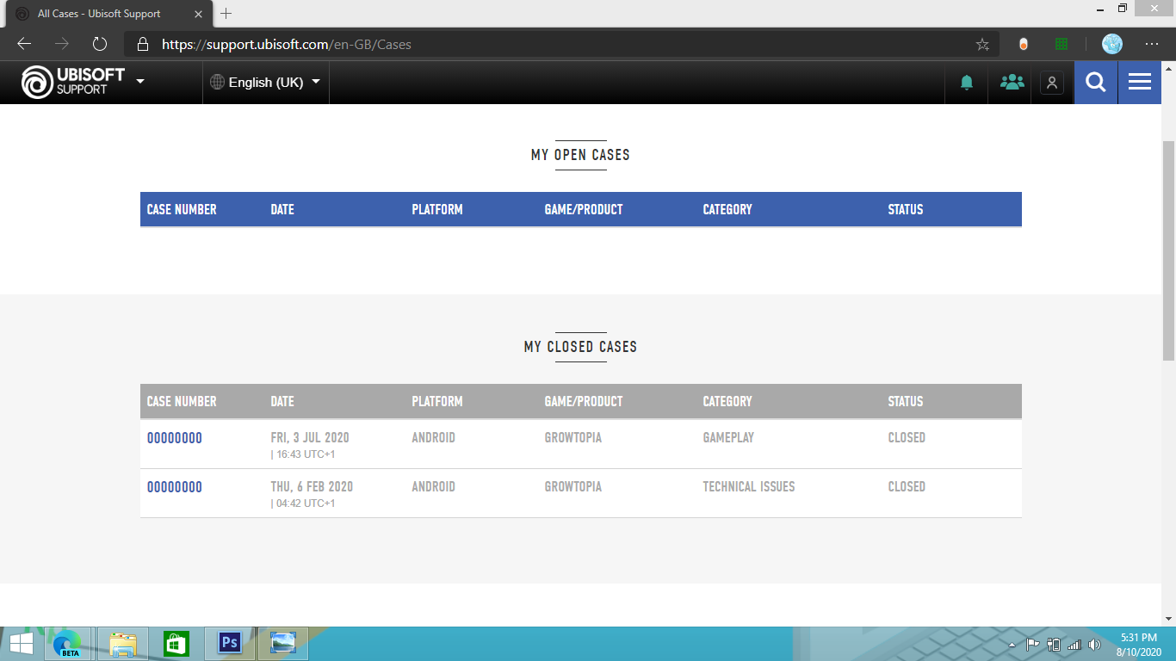
Task: Click the My Closed Cases heading
Action: (x=580, y=348)
